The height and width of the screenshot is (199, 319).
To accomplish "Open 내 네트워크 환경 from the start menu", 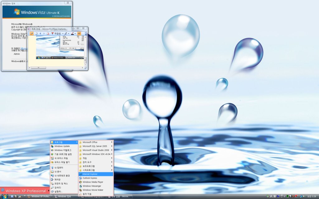I will 64,175.
